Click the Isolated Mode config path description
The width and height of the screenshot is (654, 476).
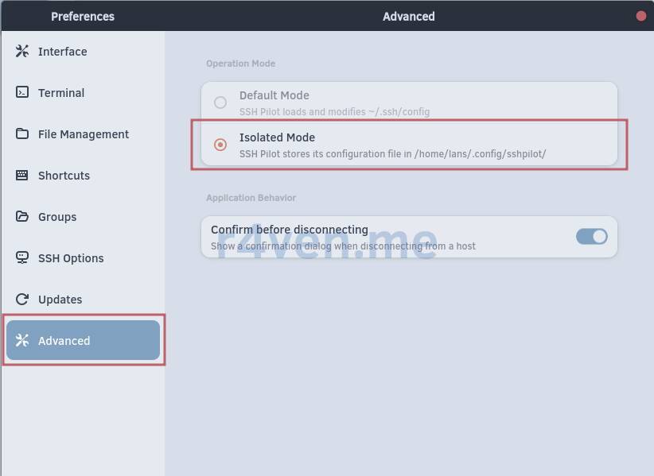[x=392, y=153]
